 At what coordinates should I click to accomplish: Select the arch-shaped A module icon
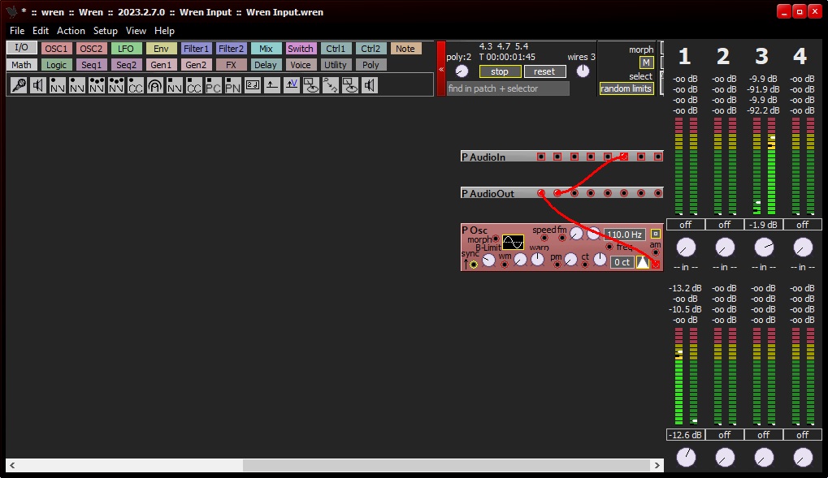coord(155,85)
